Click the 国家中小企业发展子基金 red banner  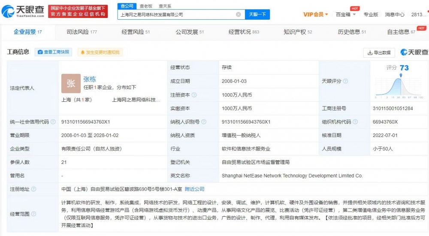(x=78, y=11)
